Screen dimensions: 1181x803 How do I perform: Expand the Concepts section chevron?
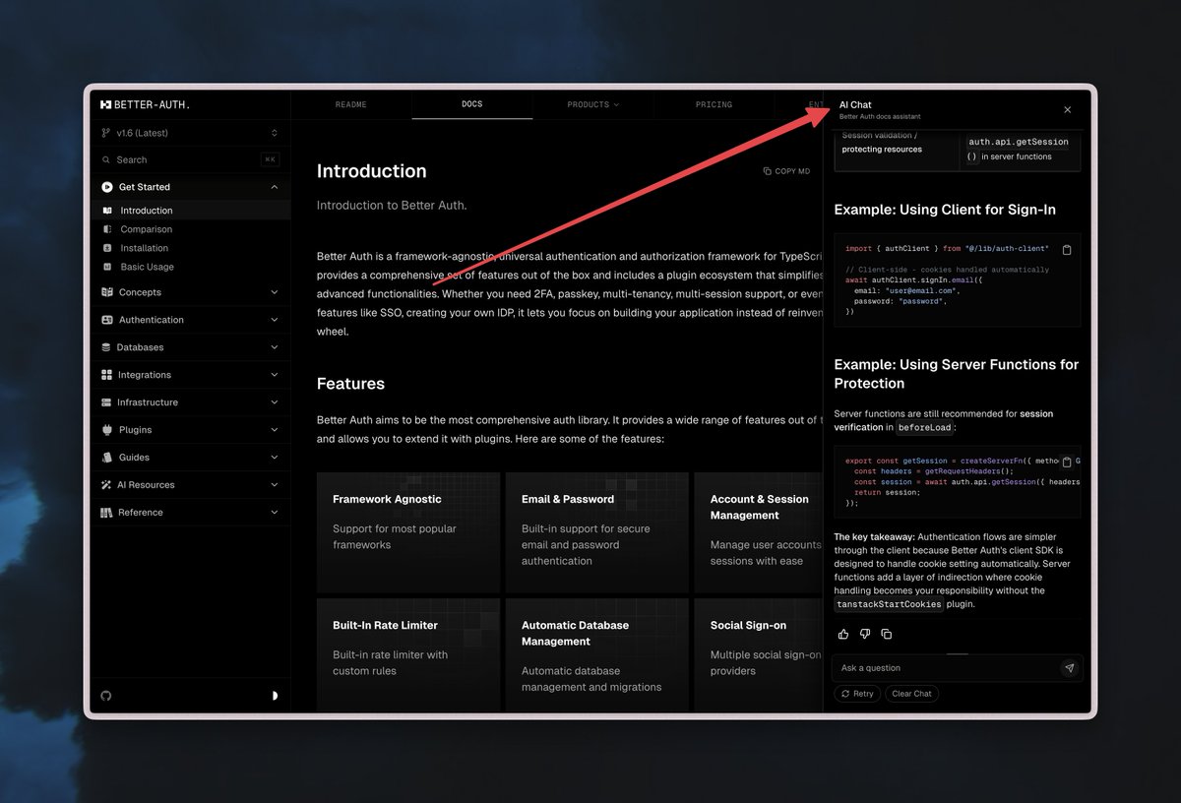(274, 292)
